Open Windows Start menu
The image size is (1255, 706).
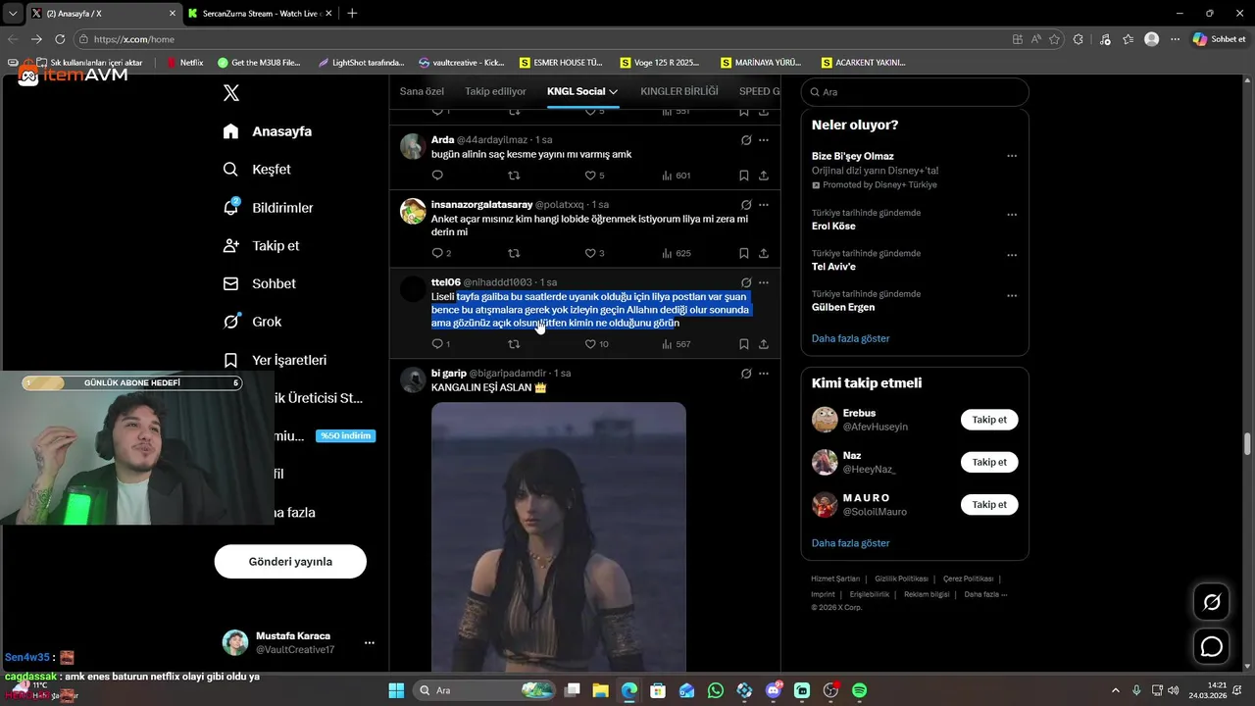(x=396, y=690)
